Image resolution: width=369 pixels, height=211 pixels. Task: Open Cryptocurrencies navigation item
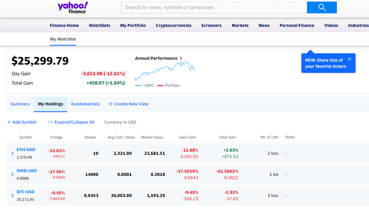tap(173, 26)
